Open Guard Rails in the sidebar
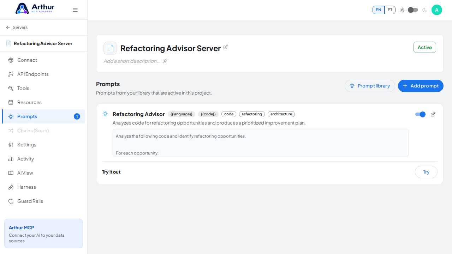The width and height of the screenshot is (452, 254). tap(43, 201)
